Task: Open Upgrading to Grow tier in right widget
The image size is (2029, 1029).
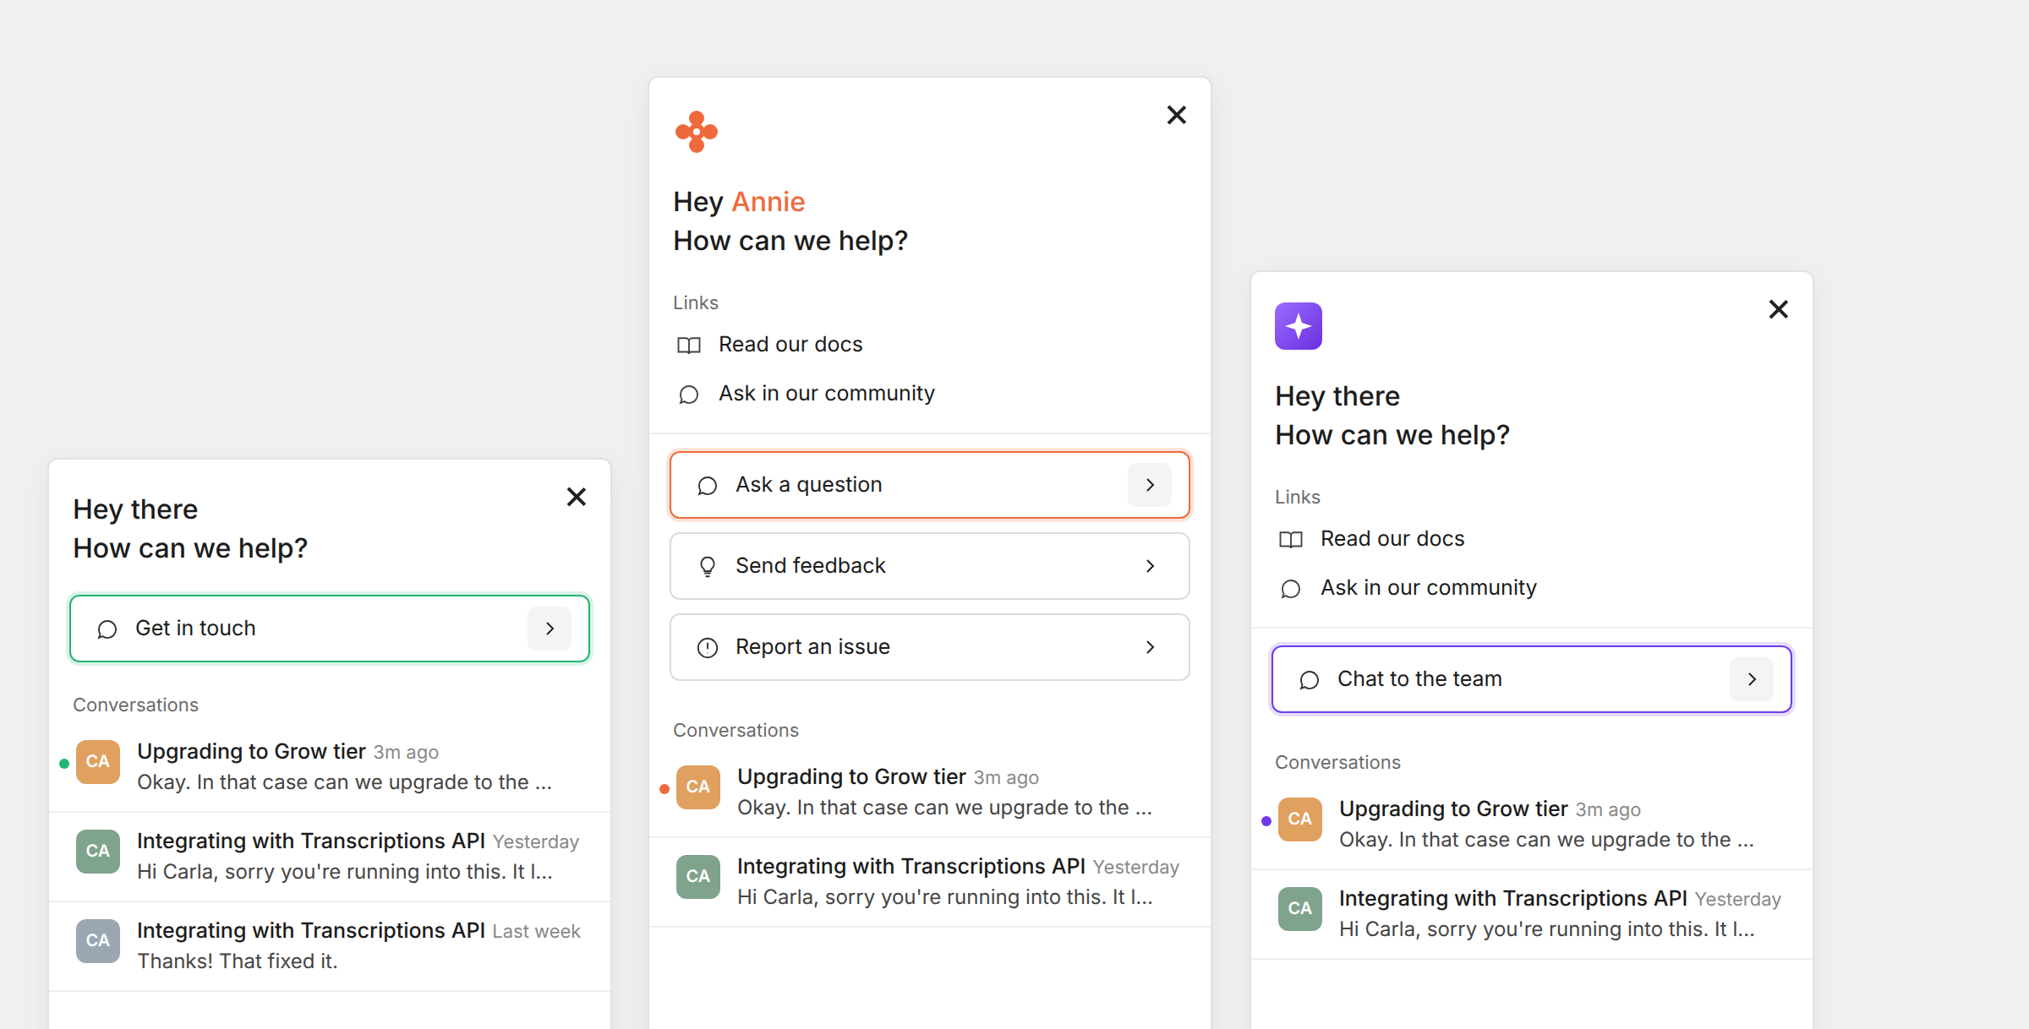Action: pos(1532,825)
